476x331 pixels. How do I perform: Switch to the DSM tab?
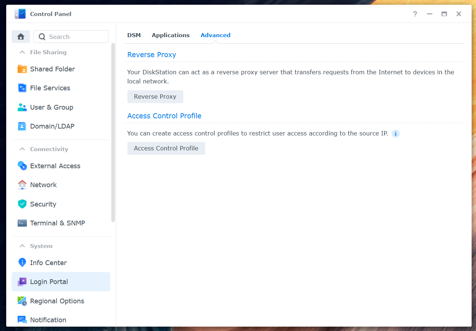click(134, 35)
